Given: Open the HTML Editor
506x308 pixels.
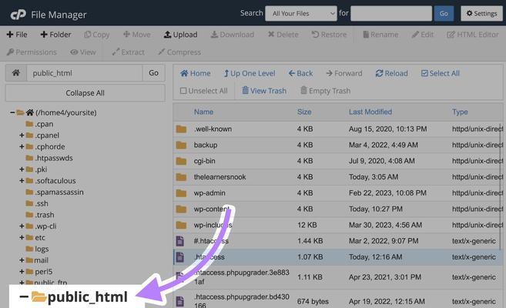Looking at the screenshot, I should [473, 35].
